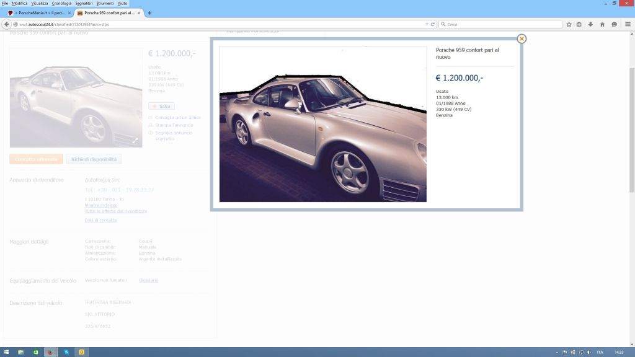Click the site identity globe icon
The image size is (635, 357).
point(16,24)
